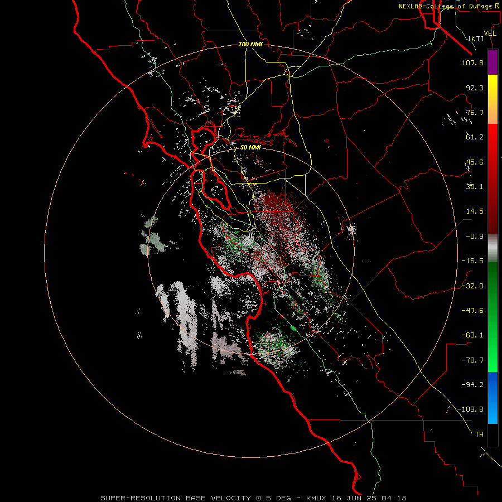The height and width of the screenshot is (502, 502).
Task: Select the -32.0 legend value
Action: coord(472,286)
